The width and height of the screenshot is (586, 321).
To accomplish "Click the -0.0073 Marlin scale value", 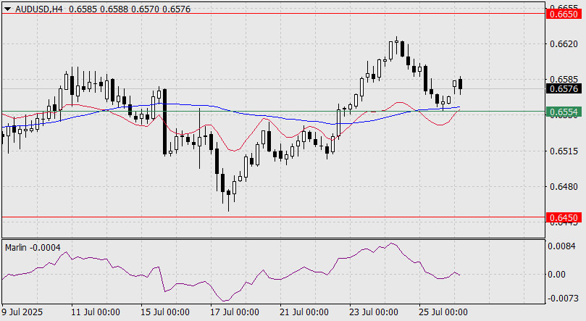I will coord(563,299).
